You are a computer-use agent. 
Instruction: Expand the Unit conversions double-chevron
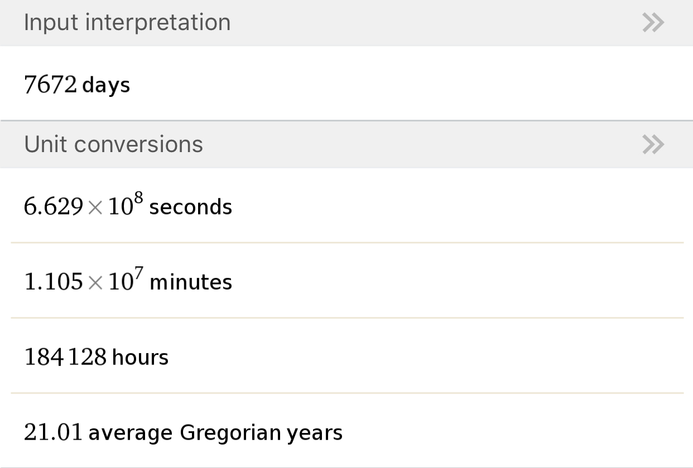tap(653, 145)
